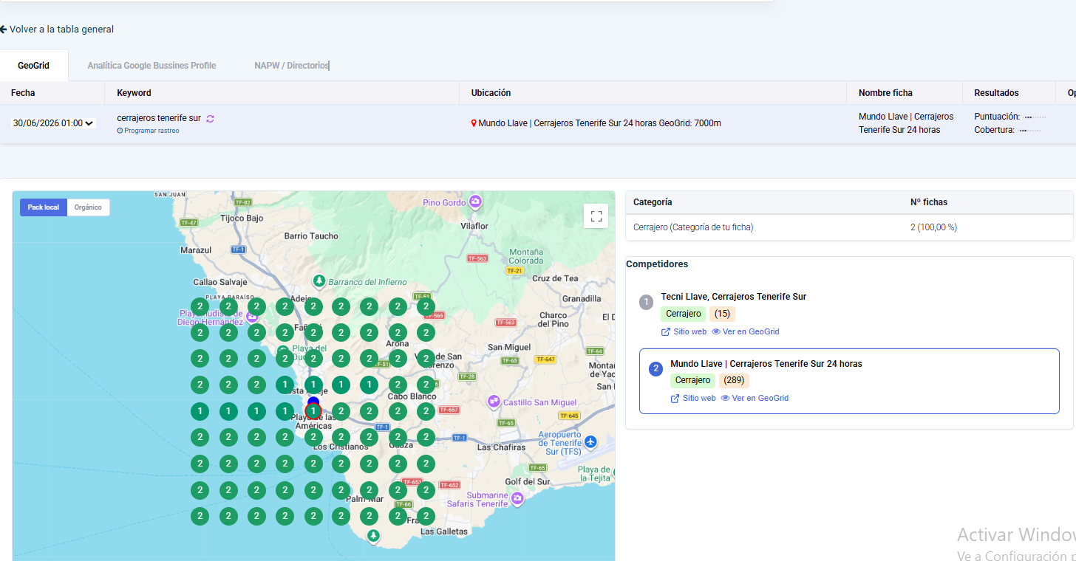
Task: Select the Mundo Llave competitor card
Action: (x=849, y=381)
